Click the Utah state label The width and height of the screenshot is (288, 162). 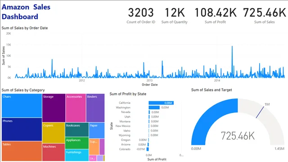click(x=127, y=117)
